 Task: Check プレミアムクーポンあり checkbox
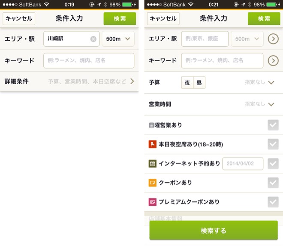tap(273, 202)
